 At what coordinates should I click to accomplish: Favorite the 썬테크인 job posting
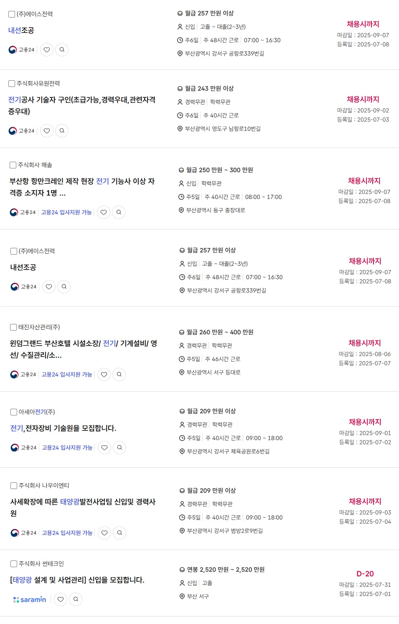pos(61,599)
